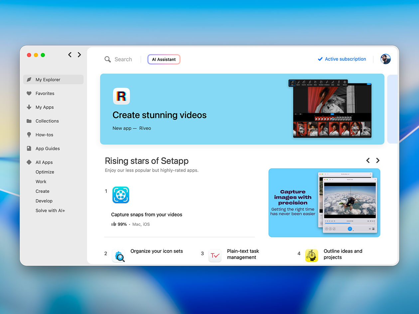The width and height of the screenshot is (419, 314).
Task: Switch to the Develop category
Action: click(44, 201)
